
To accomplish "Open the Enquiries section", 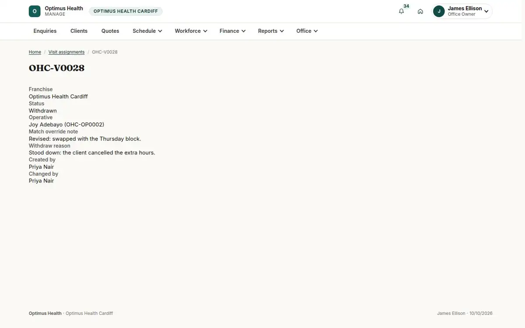I will click(45, 31).
